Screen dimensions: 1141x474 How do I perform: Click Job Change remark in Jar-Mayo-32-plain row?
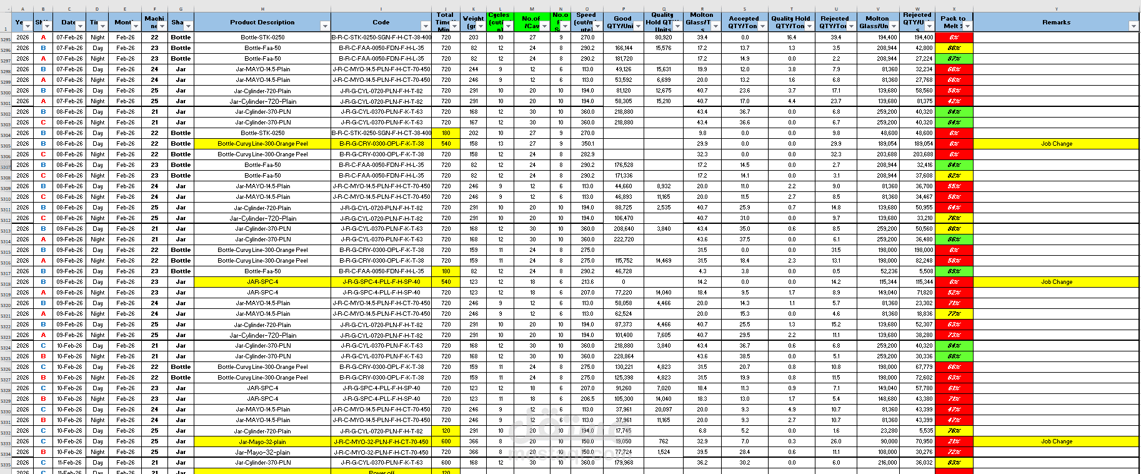coord(1057,441)
